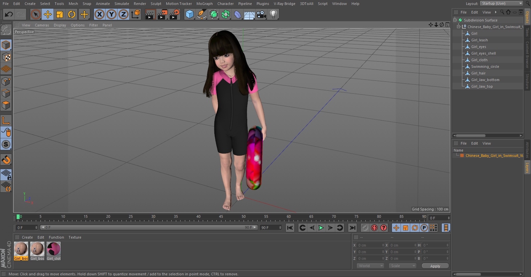The image size is (531, 277).
Task: Open the Simulate menu
Action: 121,4
